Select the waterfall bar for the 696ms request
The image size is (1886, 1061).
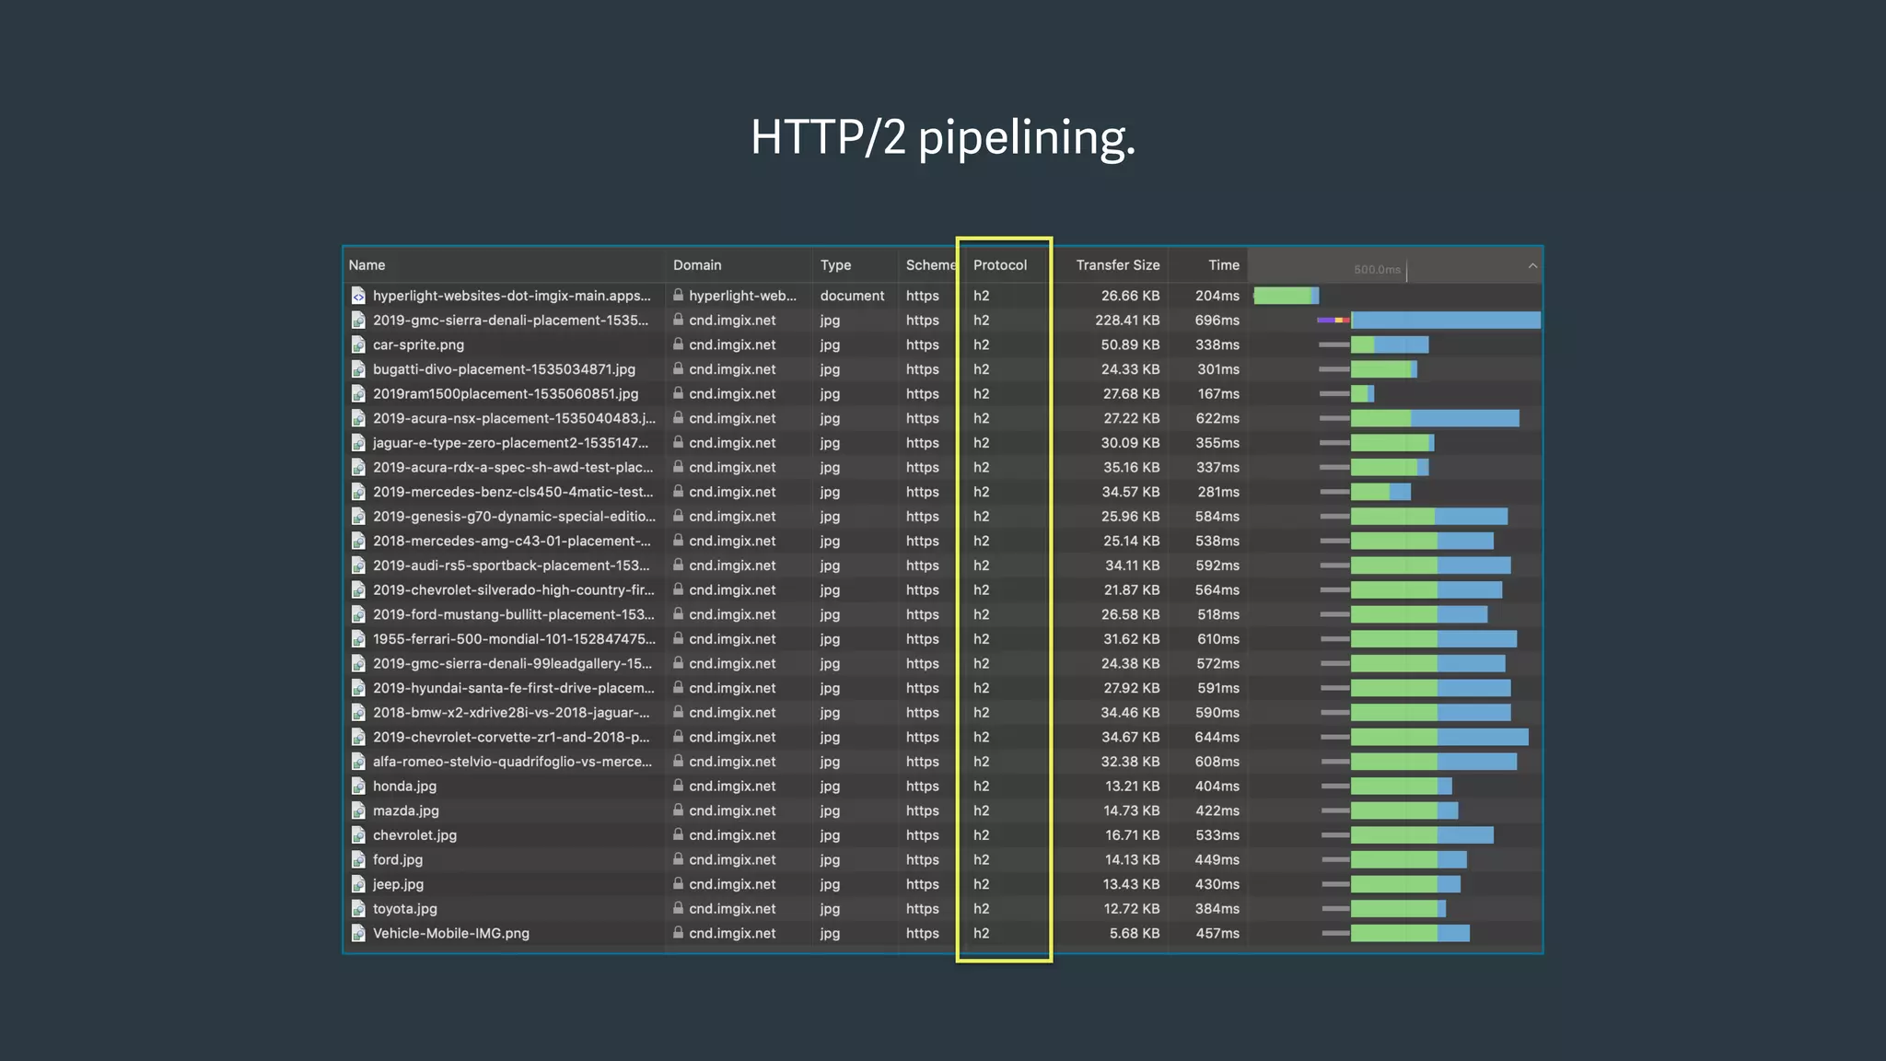(x=1428, y=321)
